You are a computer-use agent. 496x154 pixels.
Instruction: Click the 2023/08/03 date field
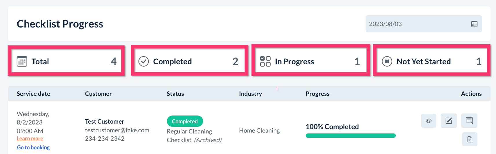coord(417,24)
